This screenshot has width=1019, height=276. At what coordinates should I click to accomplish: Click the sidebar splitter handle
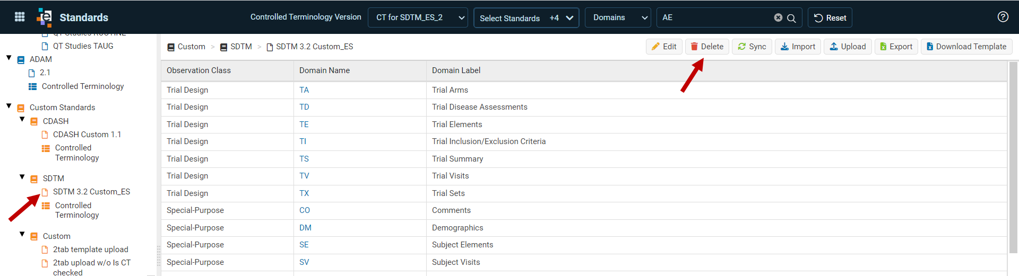coord(158,256)
